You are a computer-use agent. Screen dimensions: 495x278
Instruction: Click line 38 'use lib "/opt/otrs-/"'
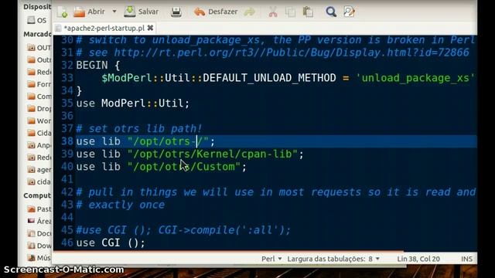145,141
